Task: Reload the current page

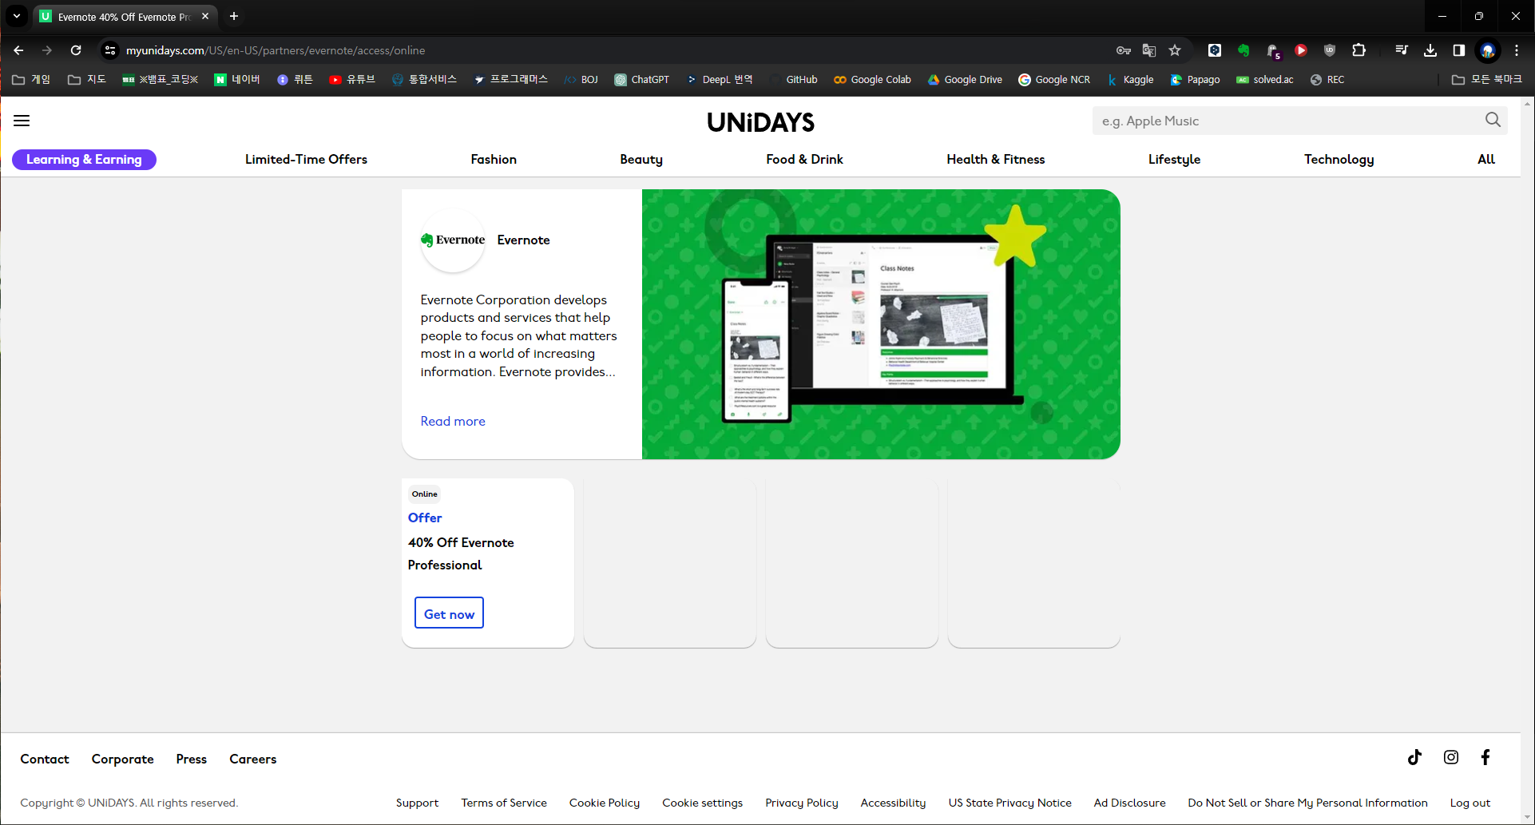Action: [x=76, y=50]
